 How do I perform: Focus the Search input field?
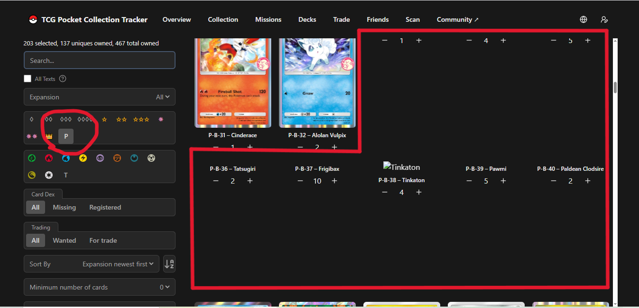[x=100, y=61]
